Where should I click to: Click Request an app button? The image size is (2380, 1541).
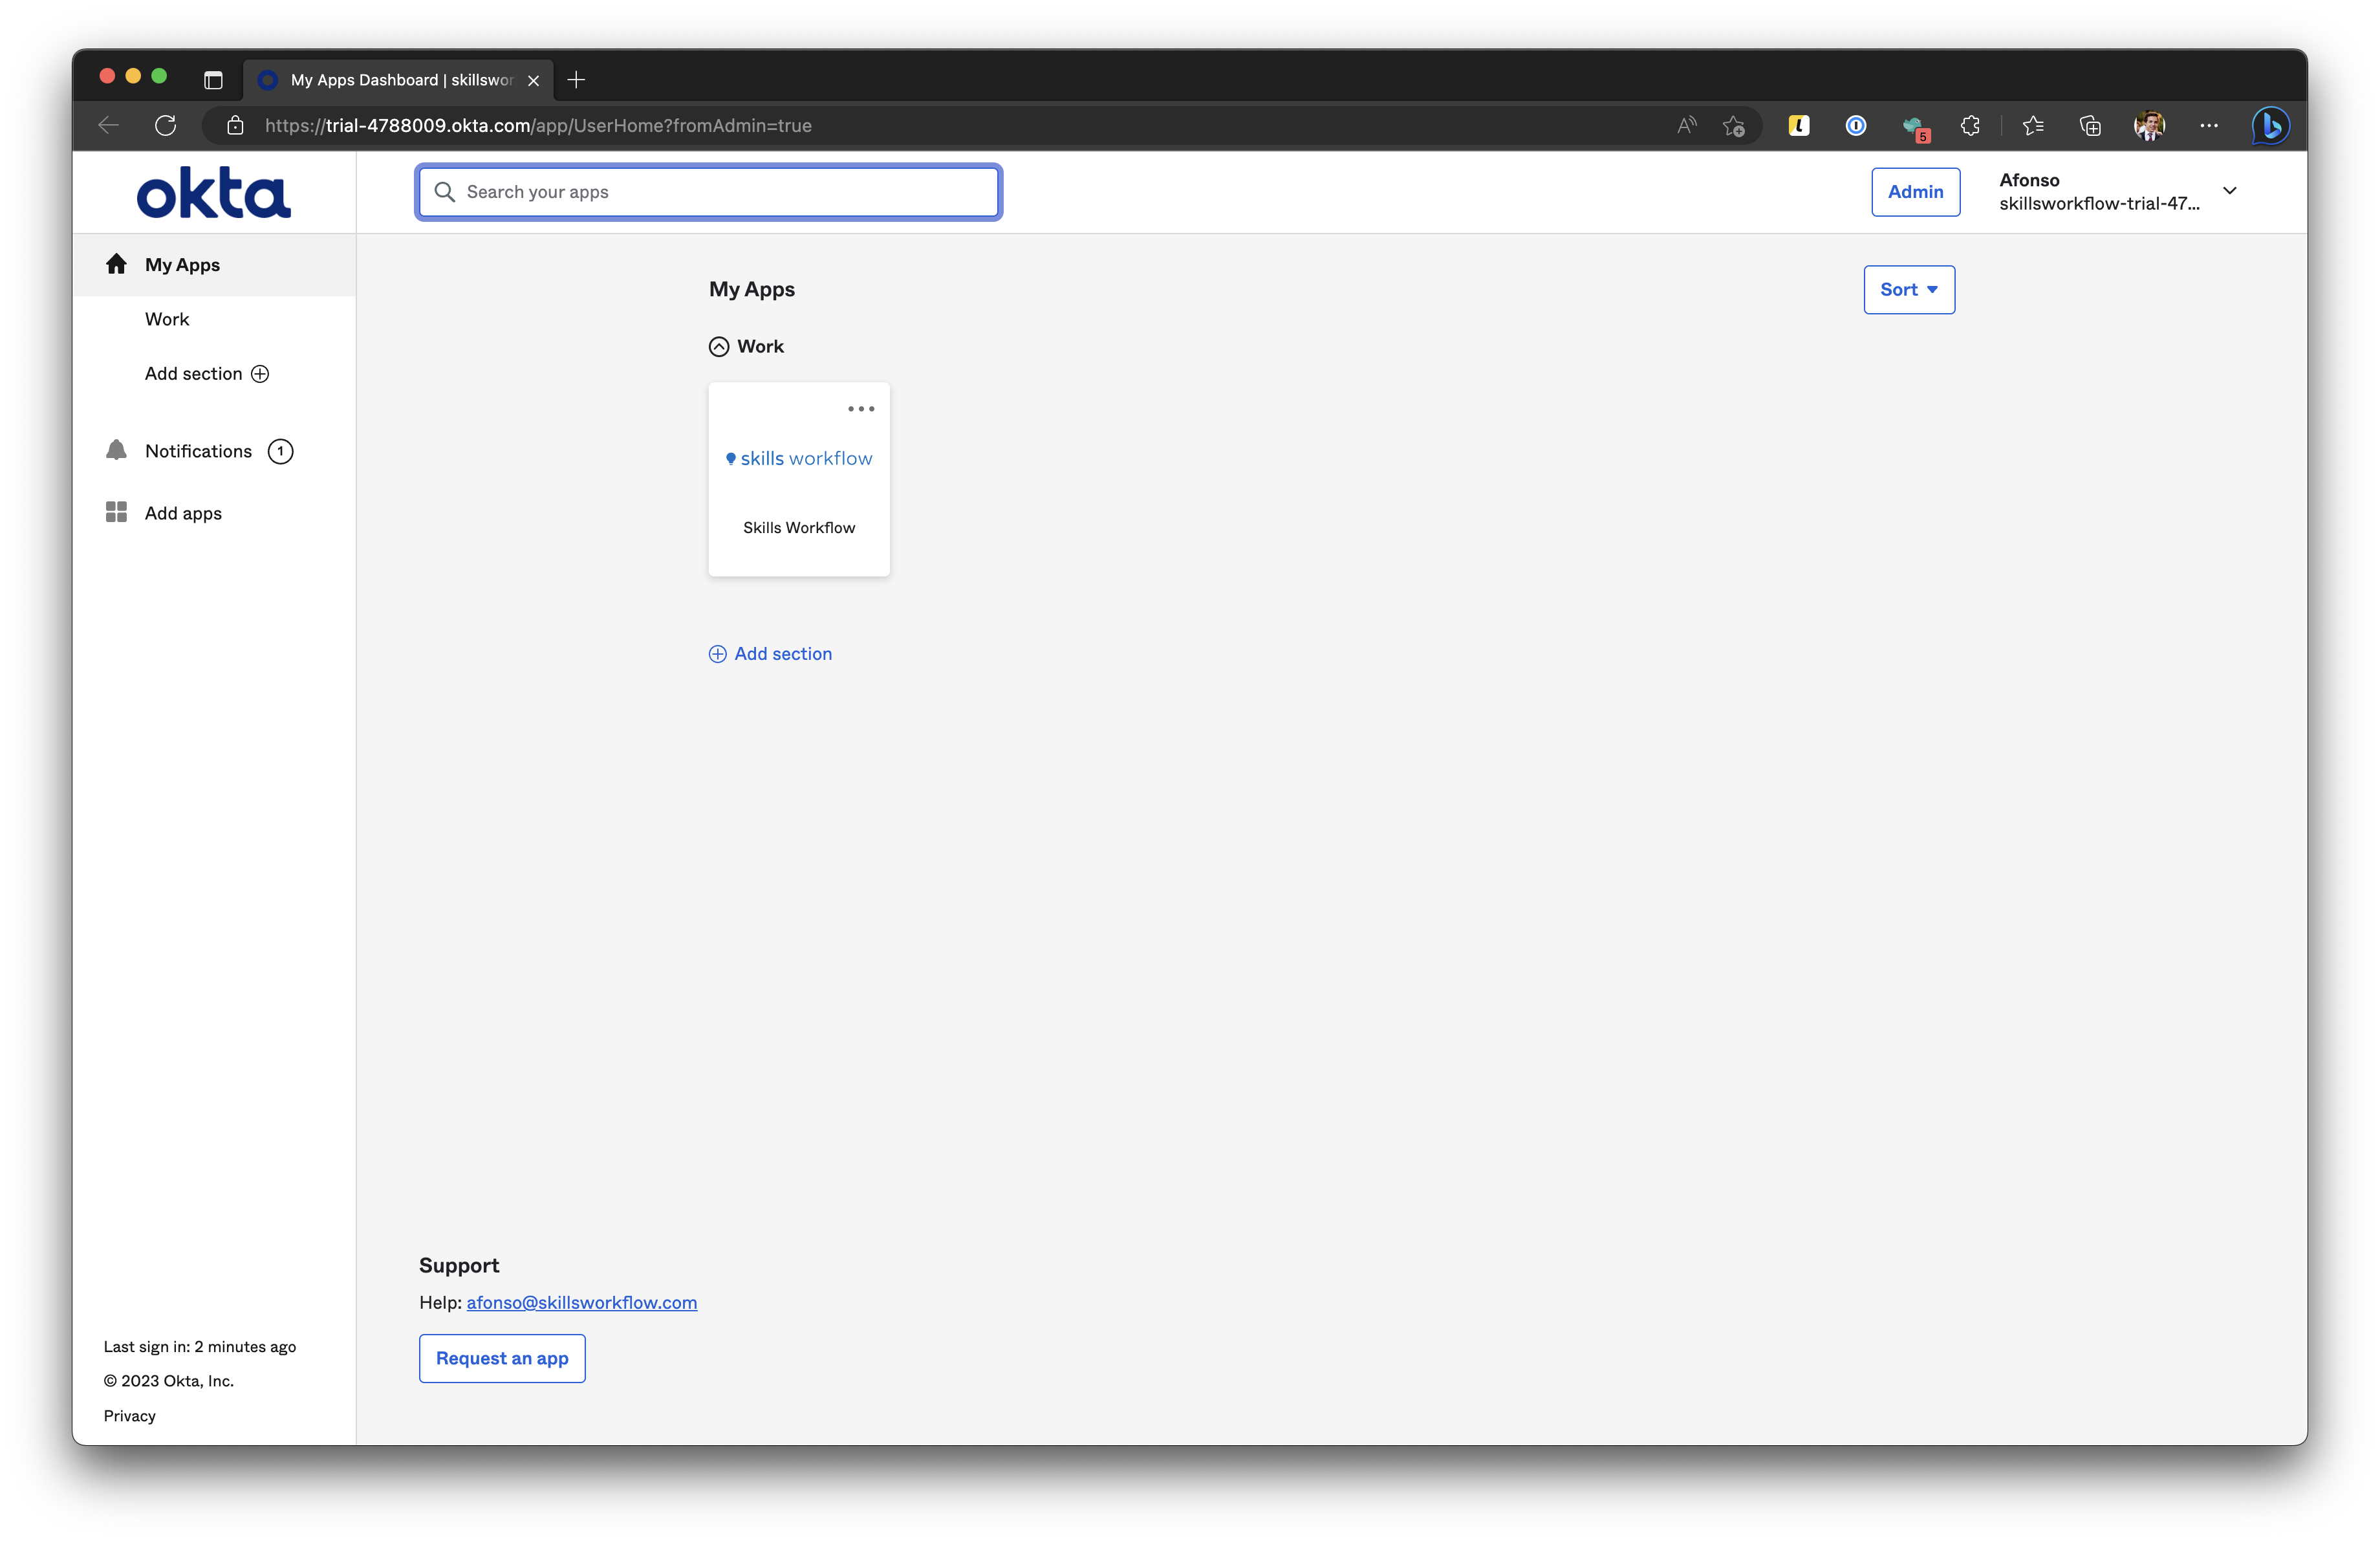(x=502, y=1358)
